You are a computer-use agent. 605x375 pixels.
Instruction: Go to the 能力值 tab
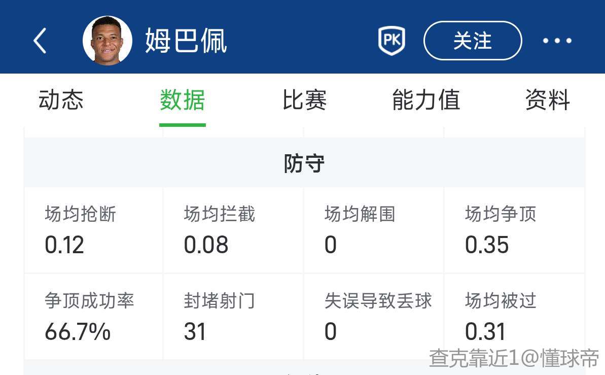click(426, 100)
